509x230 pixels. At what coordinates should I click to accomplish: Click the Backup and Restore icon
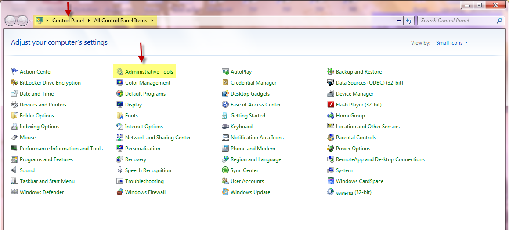pos(330,71)
